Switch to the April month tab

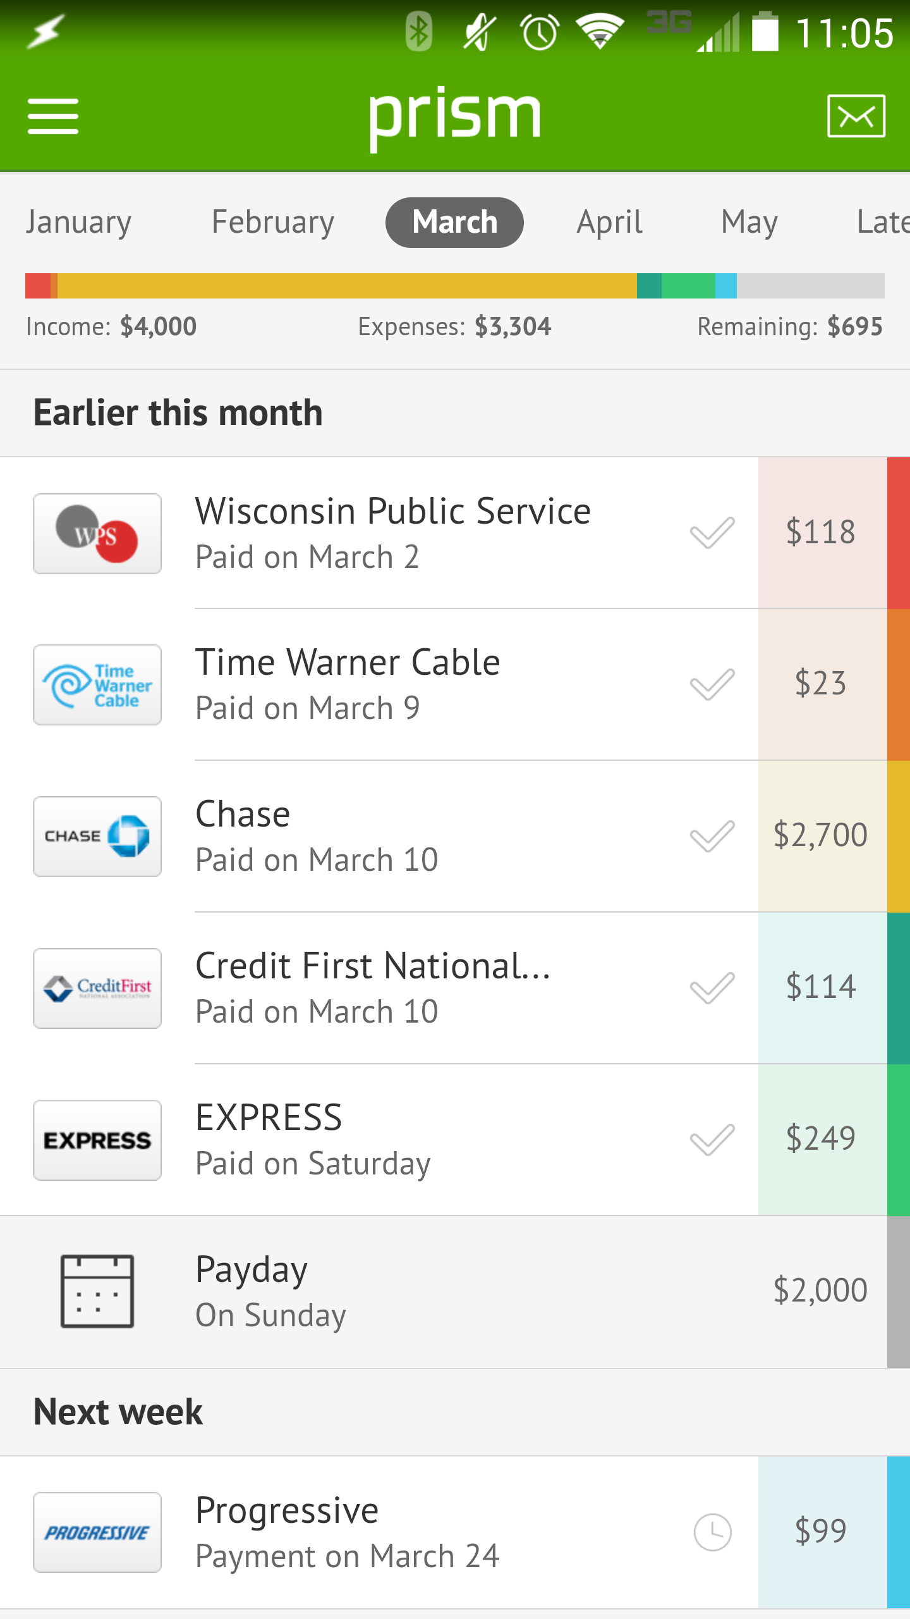[609, 222]
